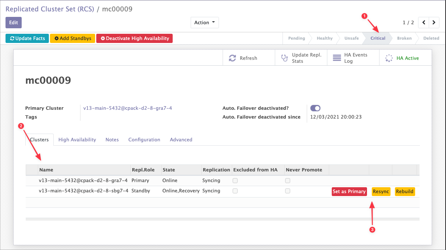
Task: Select the Critical status stage
Action: point(378,38)
